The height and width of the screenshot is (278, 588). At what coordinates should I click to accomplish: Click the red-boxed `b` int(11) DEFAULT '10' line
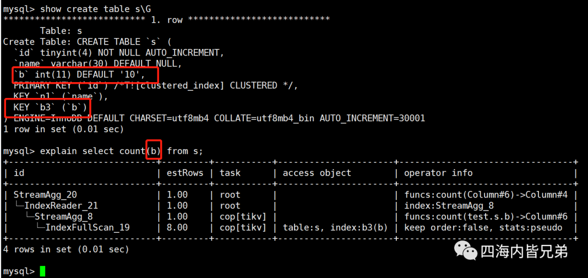85,74
